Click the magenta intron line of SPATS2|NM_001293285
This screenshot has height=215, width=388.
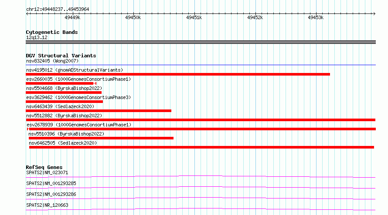coord(201,187)
